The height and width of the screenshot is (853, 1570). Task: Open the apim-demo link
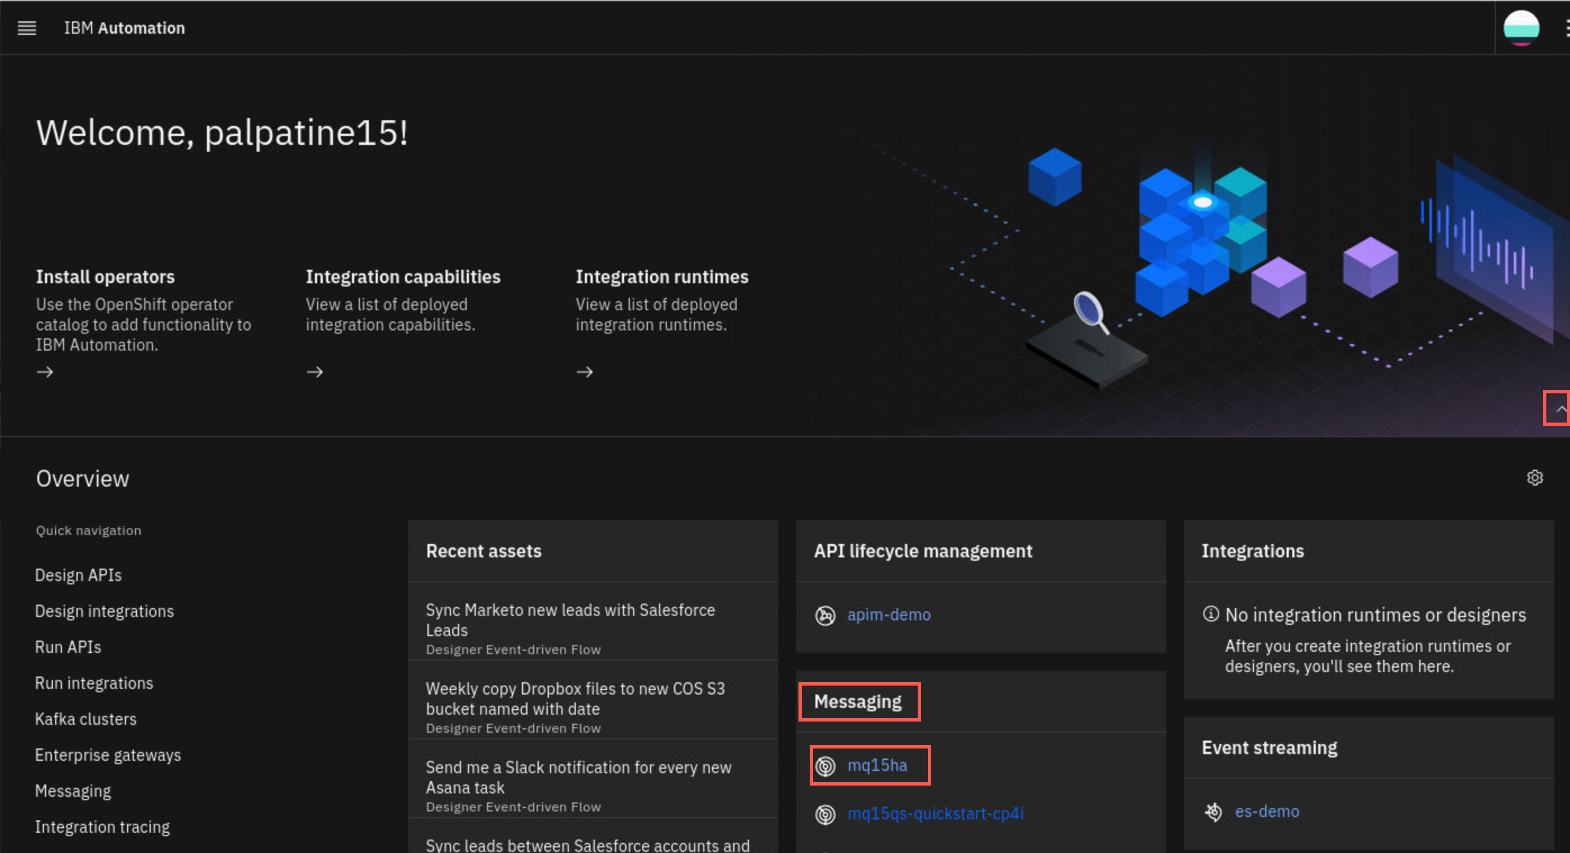(888, 615)
